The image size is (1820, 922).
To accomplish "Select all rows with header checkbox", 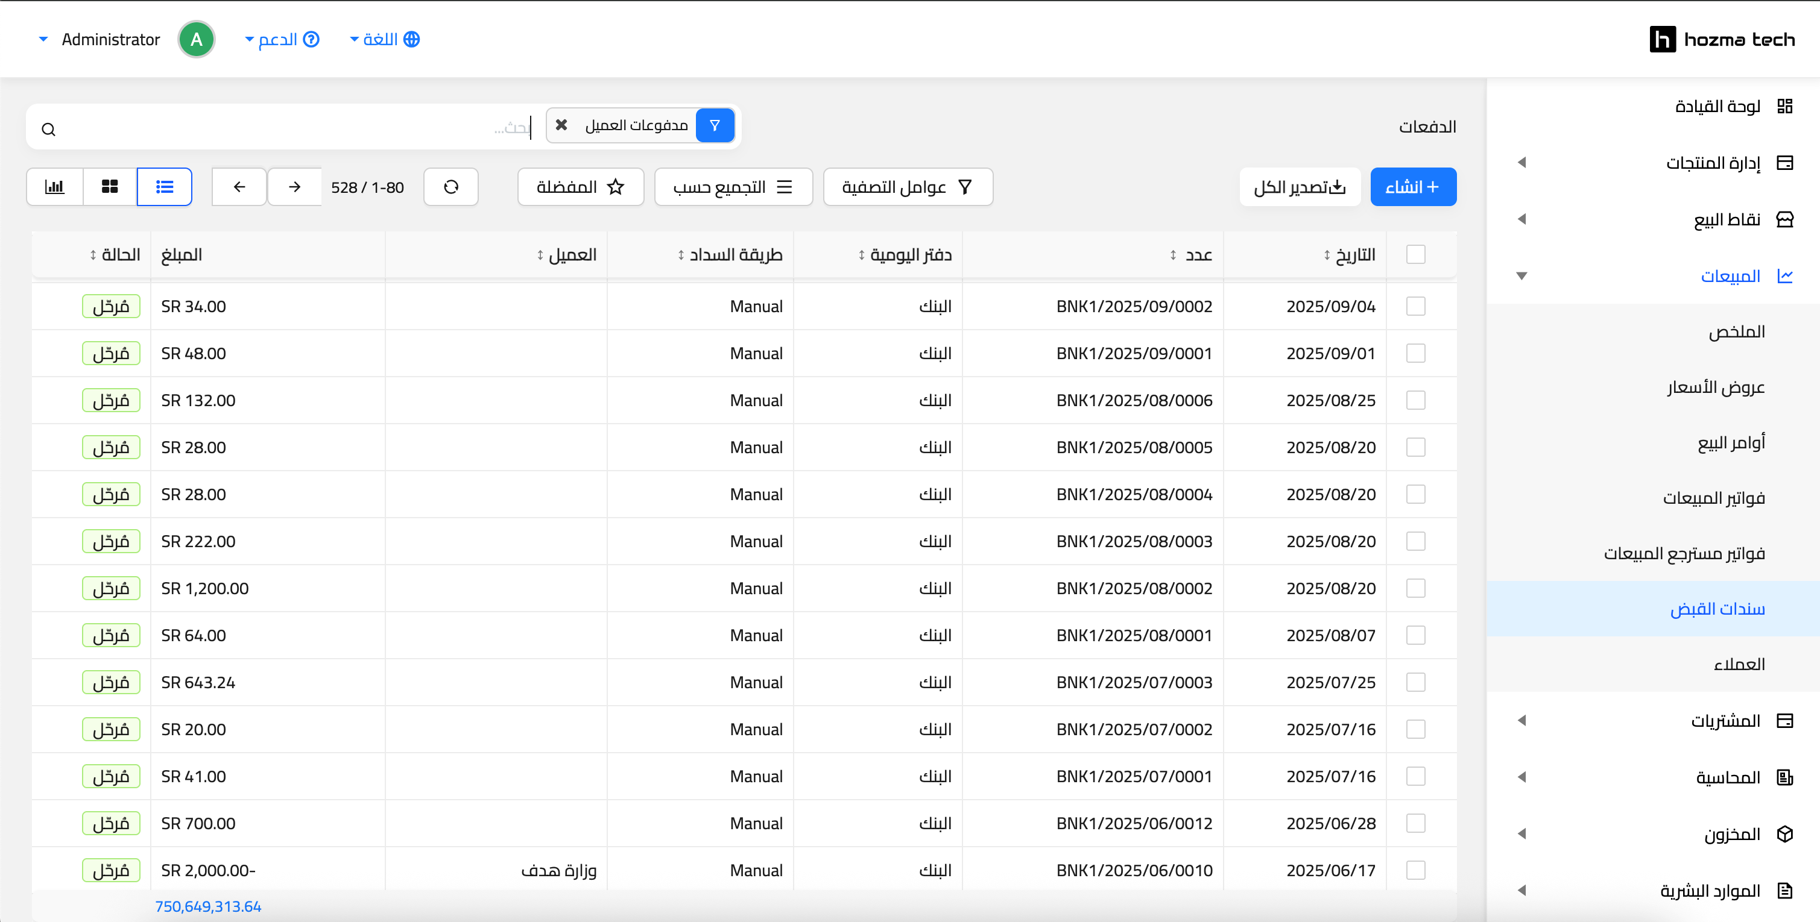I will [x=1415, y=254].
